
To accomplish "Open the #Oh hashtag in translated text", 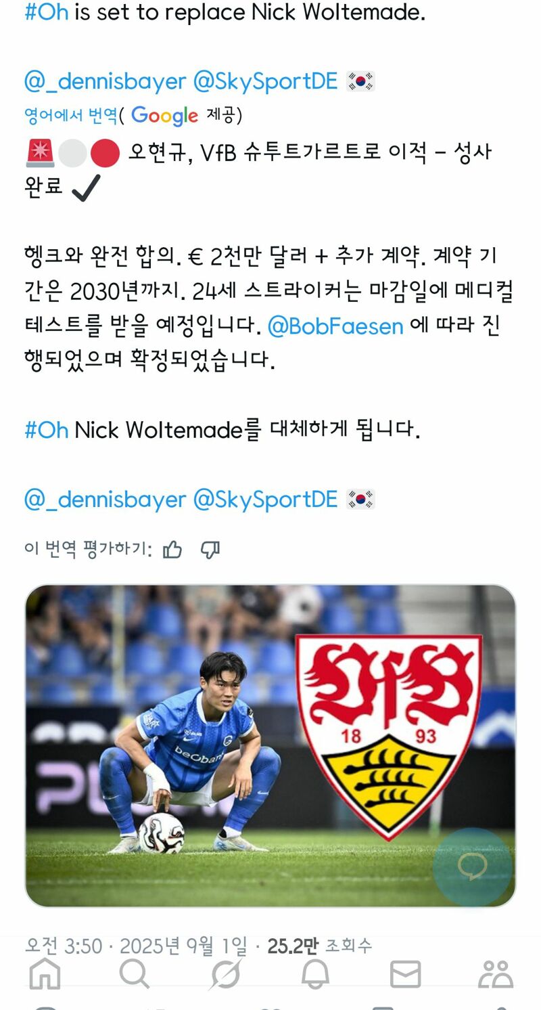I will point(46,430).
